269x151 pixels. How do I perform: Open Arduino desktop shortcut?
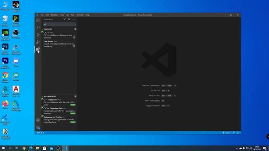(16, 76)
